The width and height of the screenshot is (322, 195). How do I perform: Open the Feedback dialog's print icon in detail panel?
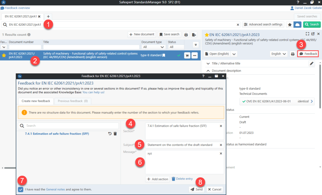click(x=293, y=54)
